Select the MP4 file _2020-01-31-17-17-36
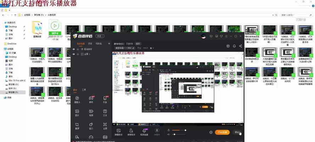Screen dimensions: 315x142 [x=55, y=30]
